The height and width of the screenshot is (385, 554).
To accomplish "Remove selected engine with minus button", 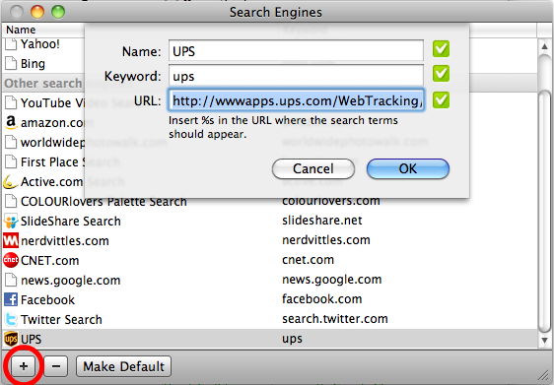I will tap(56, 366).
